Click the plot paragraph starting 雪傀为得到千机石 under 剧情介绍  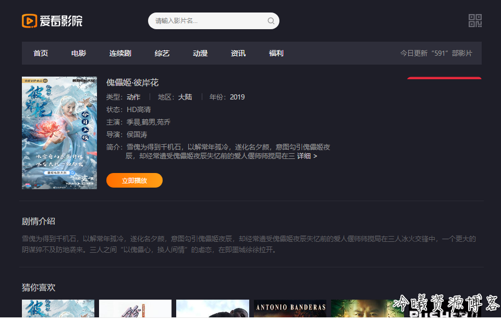coord(249,244)
